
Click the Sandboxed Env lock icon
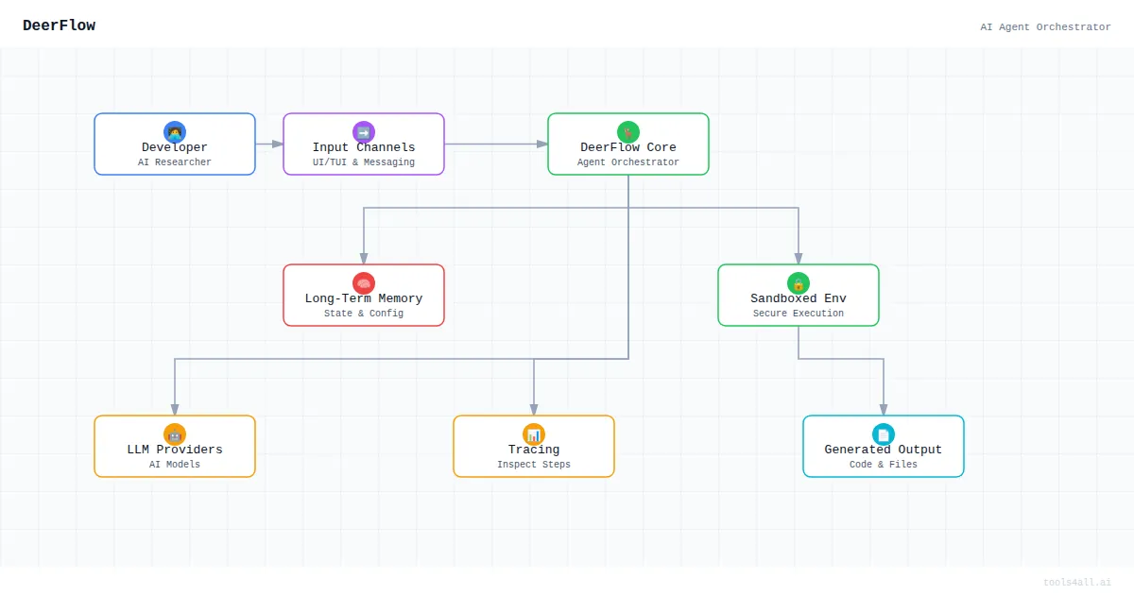pos(799,283)
